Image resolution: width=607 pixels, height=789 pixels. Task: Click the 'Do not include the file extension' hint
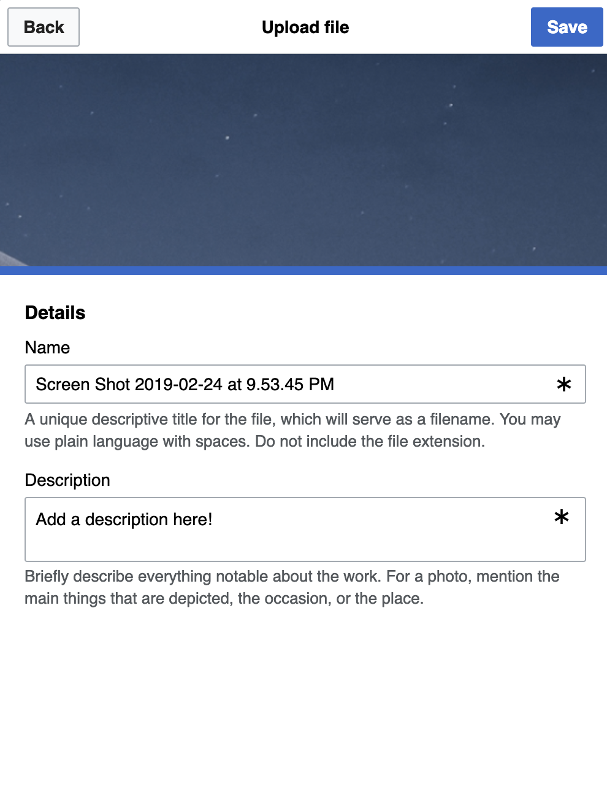point(370,441)
